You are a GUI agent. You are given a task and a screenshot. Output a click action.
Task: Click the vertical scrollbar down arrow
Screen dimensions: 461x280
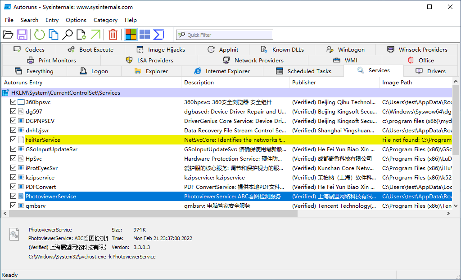(x=456, y=206)
